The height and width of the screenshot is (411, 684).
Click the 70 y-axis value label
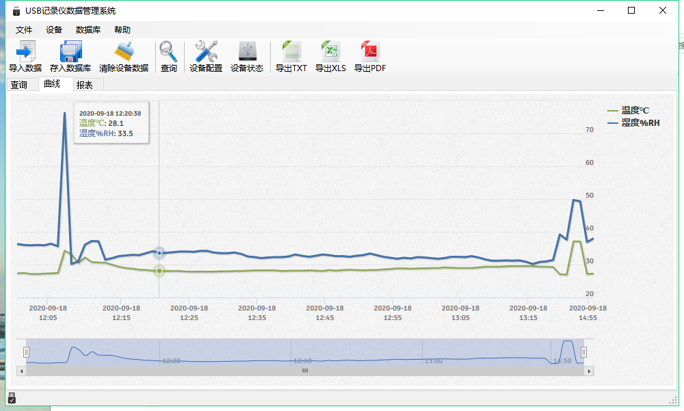click(x=590, y=129)
